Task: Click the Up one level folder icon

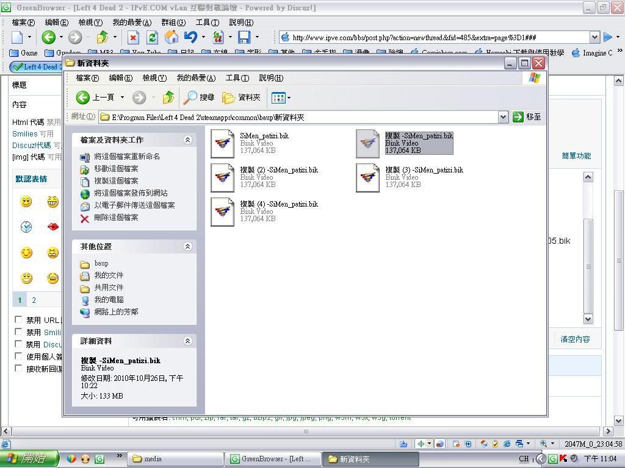Action: point(168,97)
